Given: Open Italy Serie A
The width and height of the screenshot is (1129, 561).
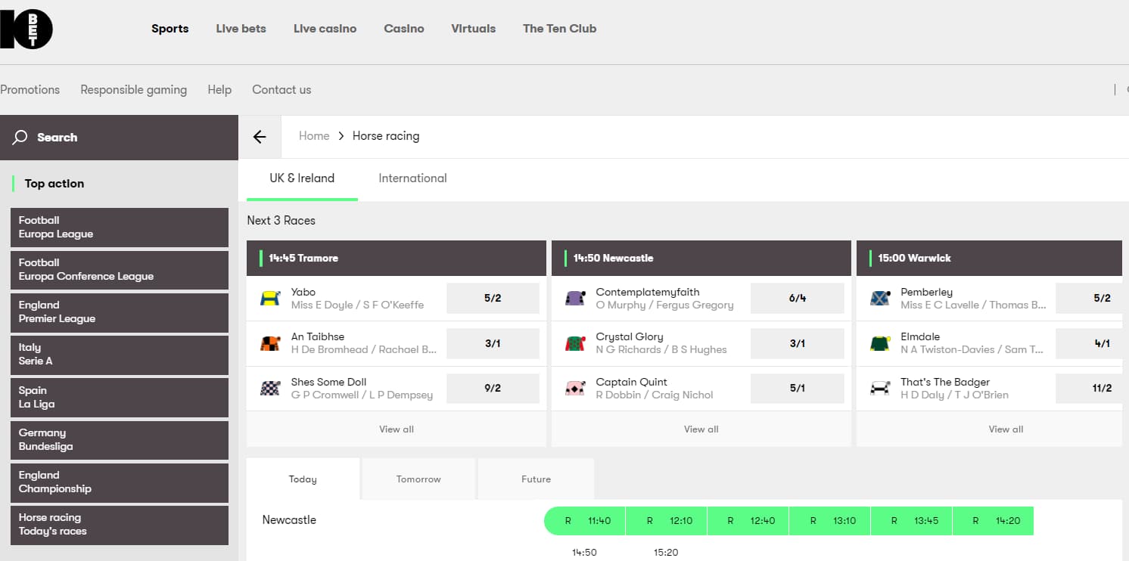Looking at the screenshot, I should click(120, 355).
